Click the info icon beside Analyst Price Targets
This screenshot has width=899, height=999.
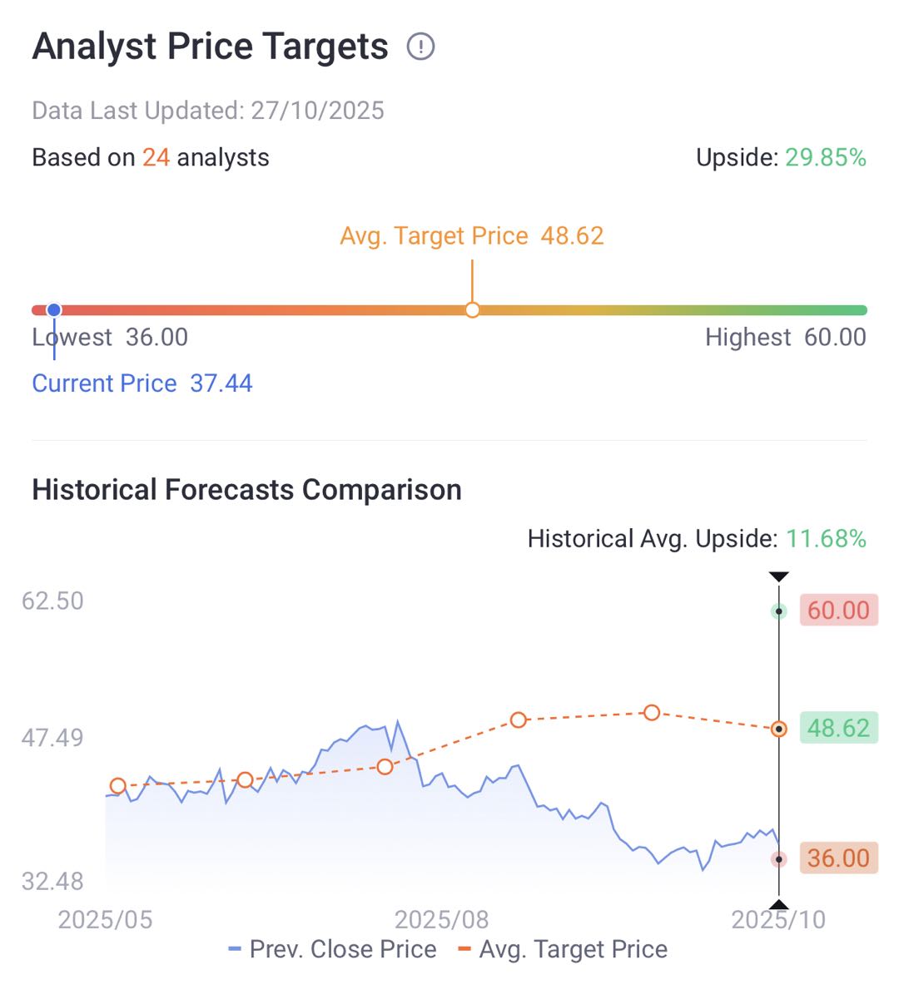pos(420,47)
